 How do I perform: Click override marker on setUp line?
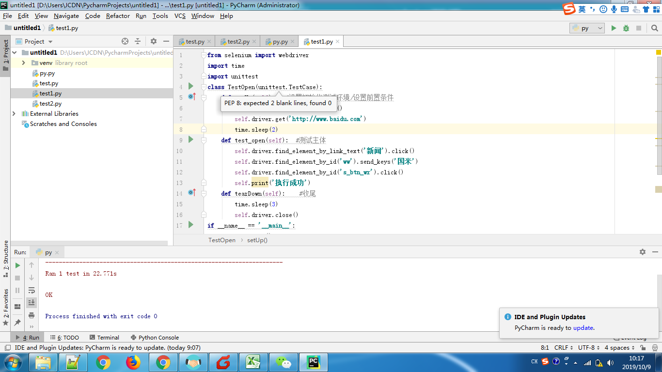[191, 97]
